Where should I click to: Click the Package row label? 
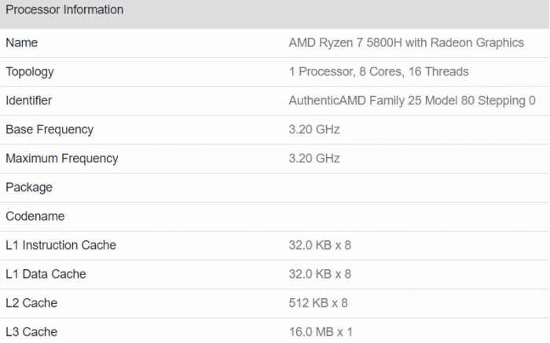(x=29, y=188)
